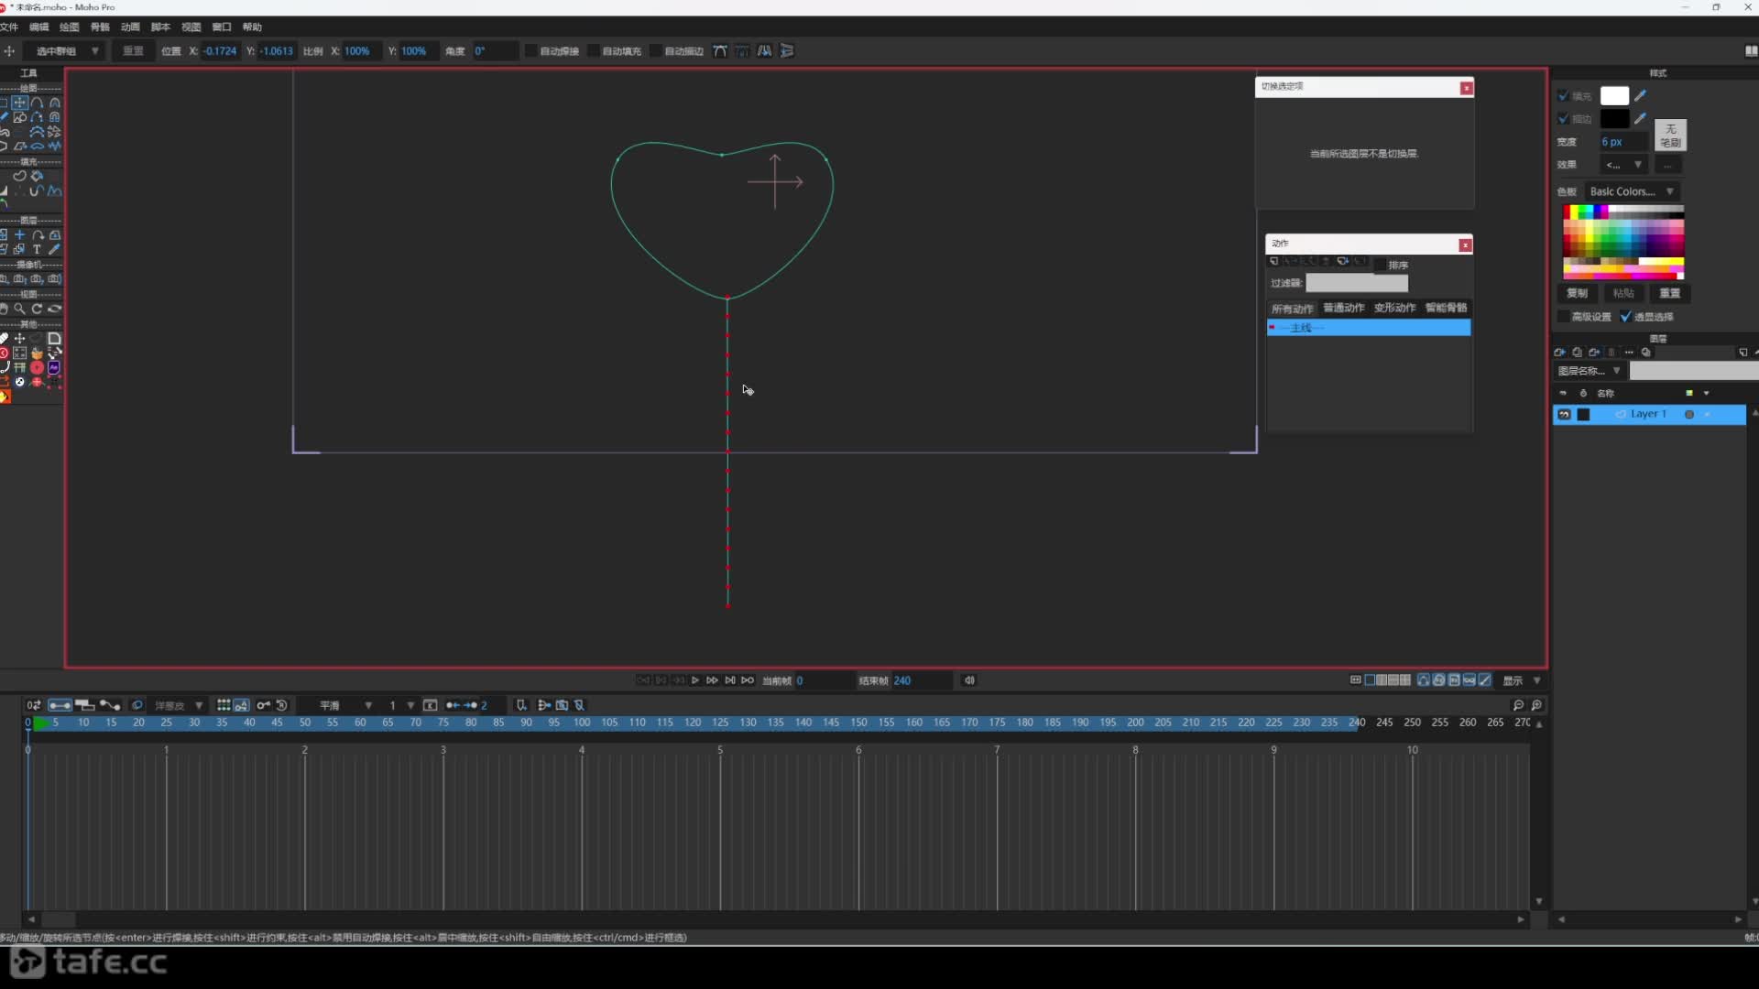1759x989 pixels.
Task: Toggle the Stroke checkbox in Style panel
Action: 1563,118
